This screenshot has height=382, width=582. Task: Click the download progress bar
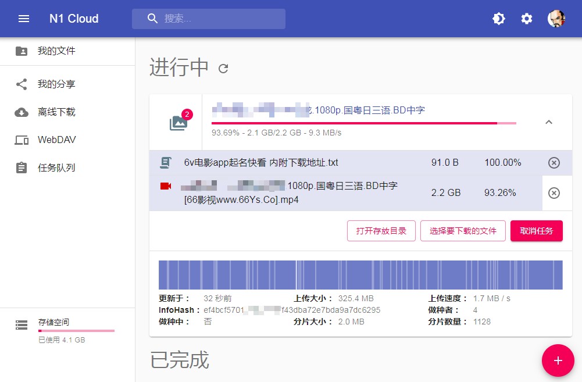[363, 123]
